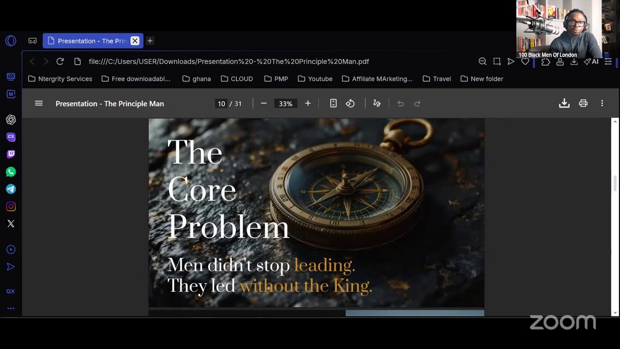Open Telegram in the sidebar
The height and width of the screenshot is (349, 620).
tap(11, 189)
